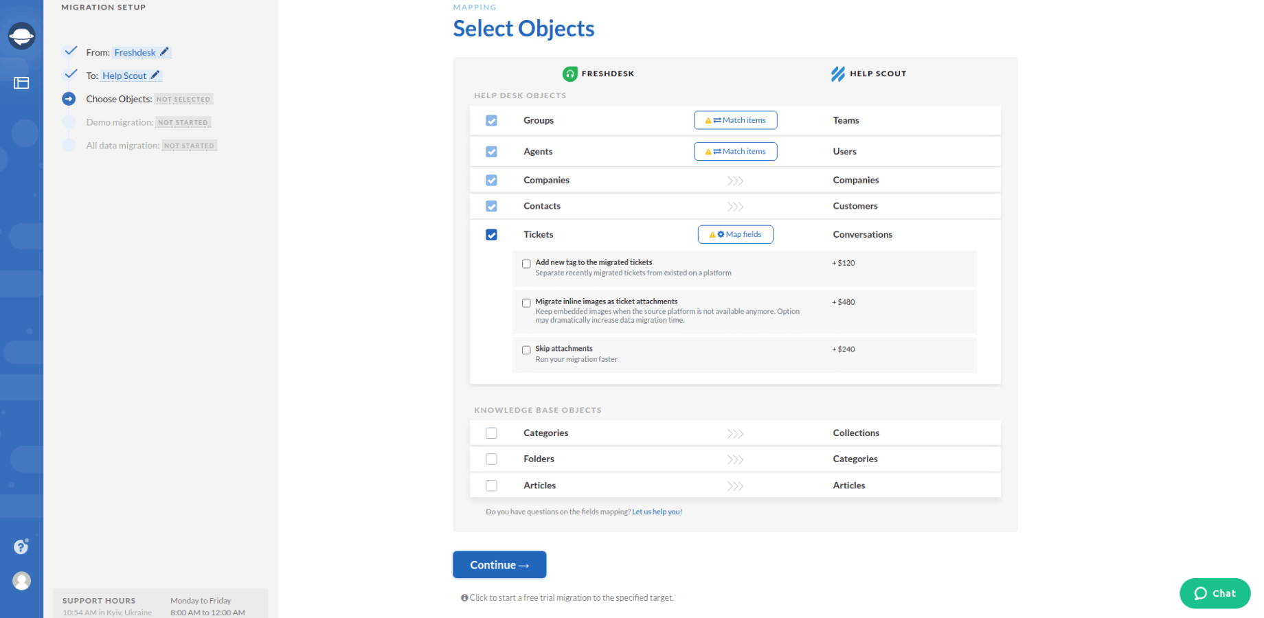Click the Articles row mapping arrows
The image size is (1264, 618).
point(735,486)
